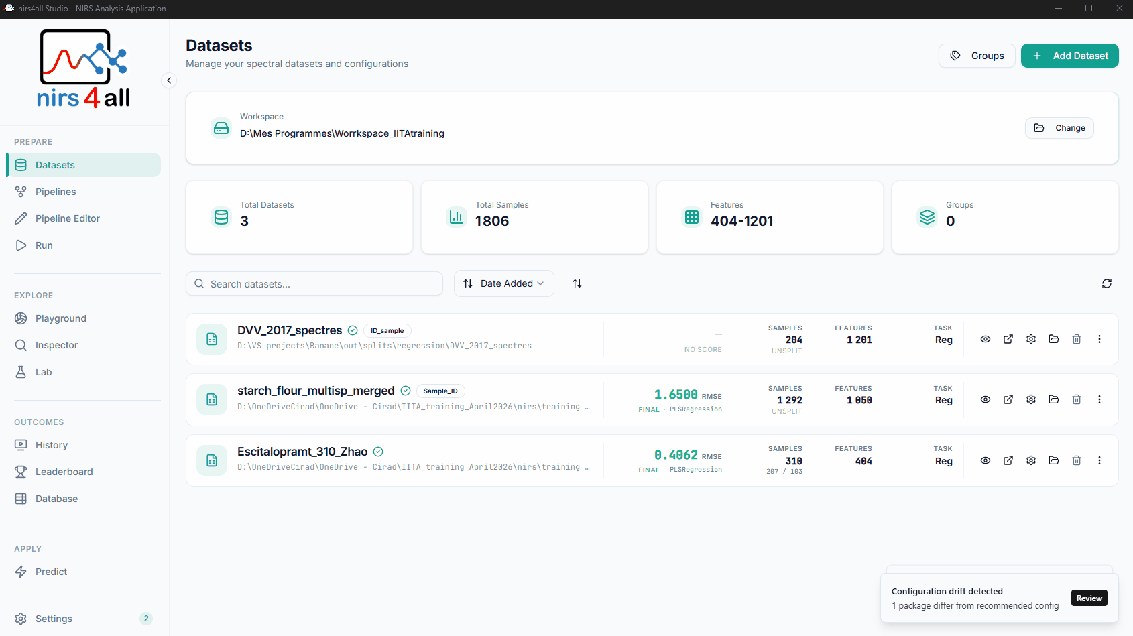
Task: Open the Inspector page
Action: point(84,345)
